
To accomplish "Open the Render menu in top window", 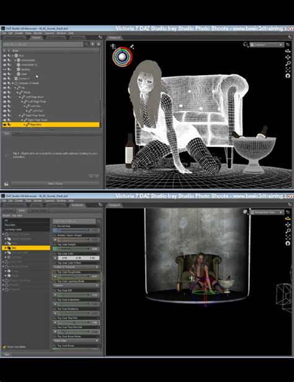I will (x=38, y=33).
